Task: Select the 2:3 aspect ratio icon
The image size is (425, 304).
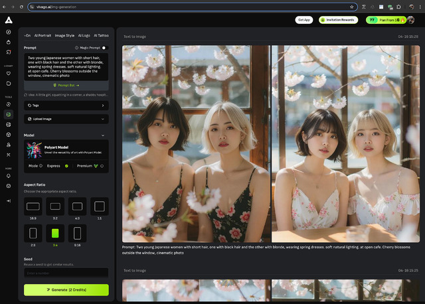Action: (x=33, y=233)
